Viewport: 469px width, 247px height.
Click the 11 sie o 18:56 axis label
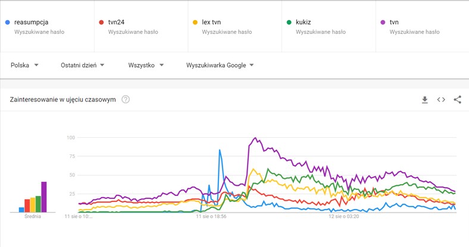click(x=212, y=217)
